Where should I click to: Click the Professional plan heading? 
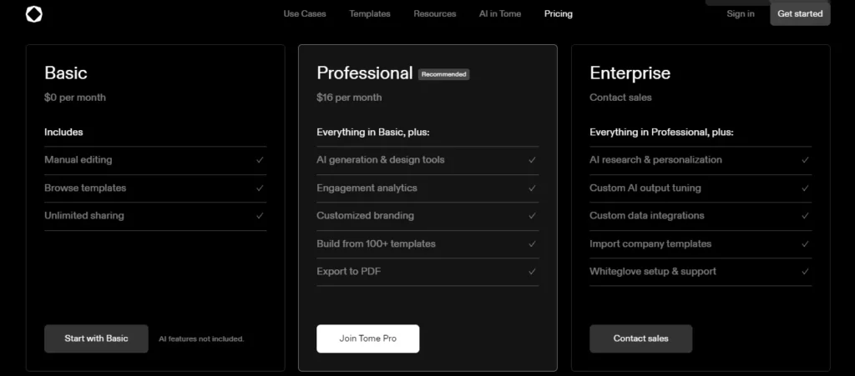pyautogui.click(x=365, y=73)
